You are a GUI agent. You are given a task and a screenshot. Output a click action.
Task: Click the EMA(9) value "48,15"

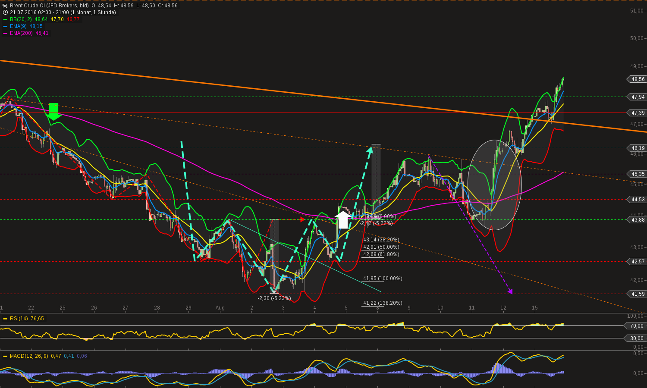36,26
